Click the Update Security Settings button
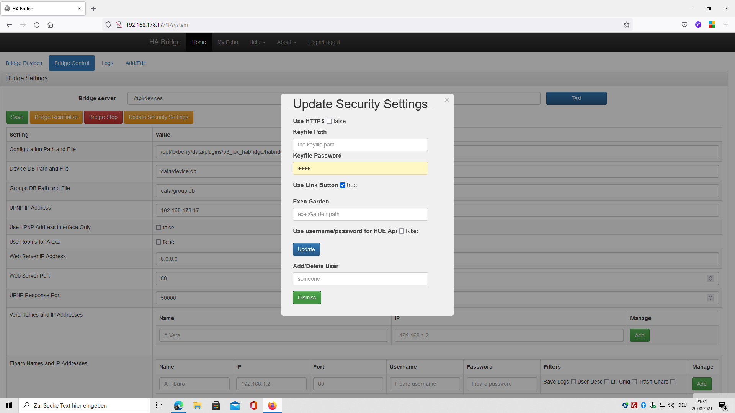Image resolution: width=735 pixels, height=413 pixels. click(158, 117)
